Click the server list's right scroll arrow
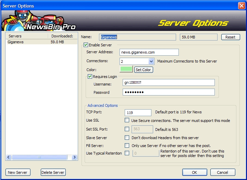Viewport: 247px width, 180px height. pyautogui.click(x=74, y=157)
